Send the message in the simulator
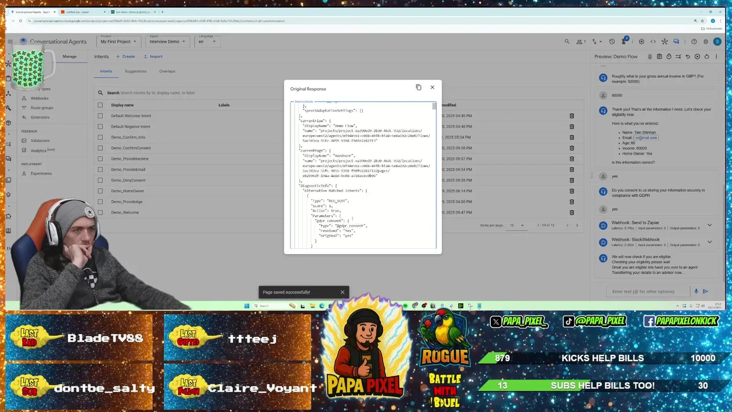This screenshot has height=412, width=732. [x=706, y=291]
